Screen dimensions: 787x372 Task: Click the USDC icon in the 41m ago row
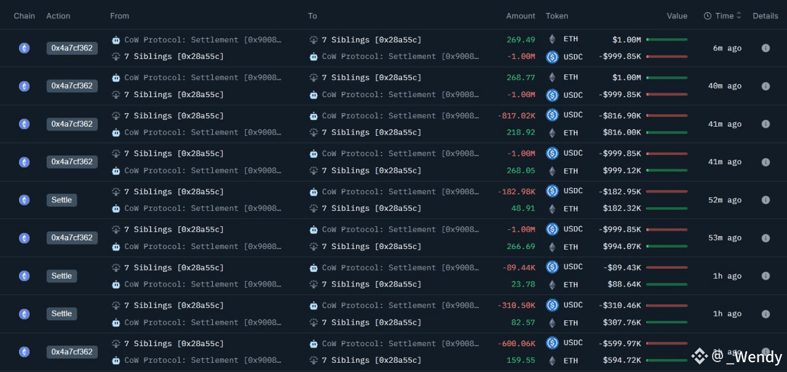(x=552, y=115)
